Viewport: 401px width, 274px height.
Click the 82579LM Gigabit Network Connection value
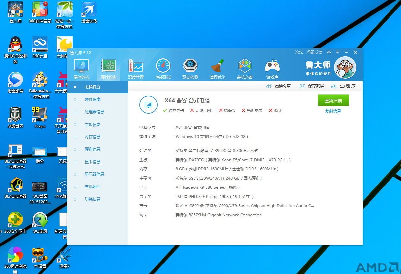[219, 215]
